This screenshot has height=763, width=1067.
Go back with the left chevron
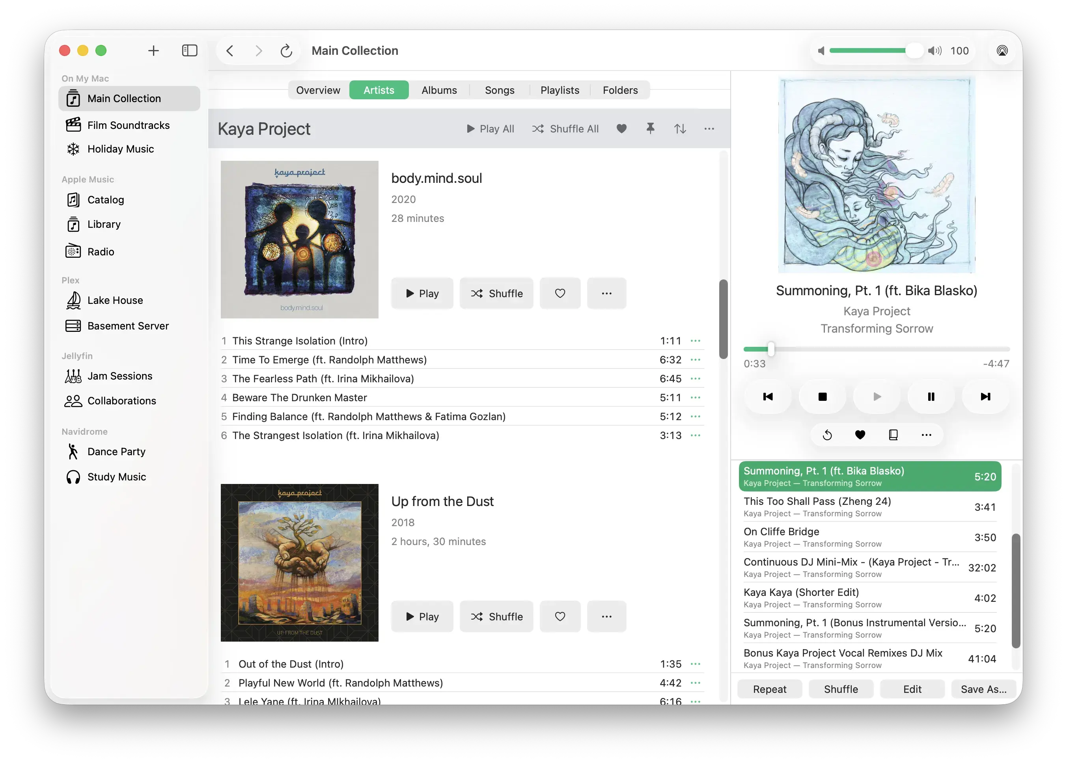[230, 51]
